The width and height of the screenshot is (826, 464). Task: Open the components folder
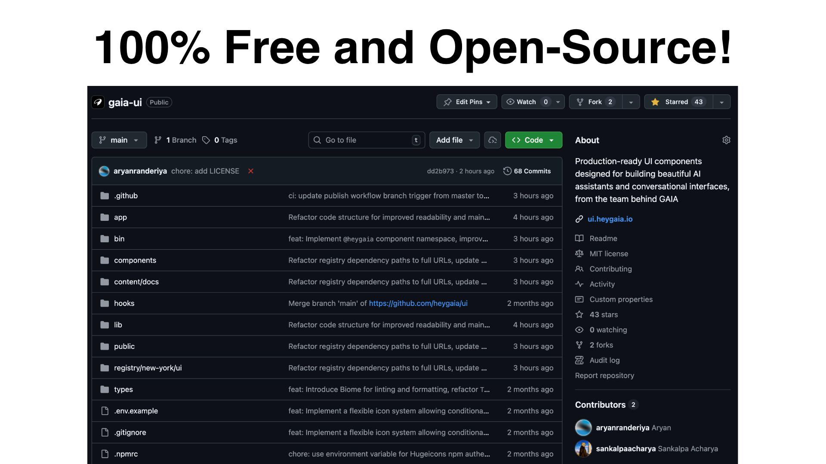point(135,260)
